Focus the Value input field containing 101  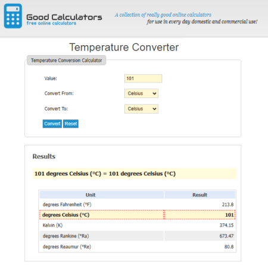(143, 78)
